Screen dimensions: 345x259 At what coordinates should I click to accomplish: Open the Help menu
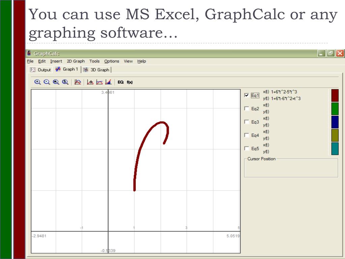(142, 61)
